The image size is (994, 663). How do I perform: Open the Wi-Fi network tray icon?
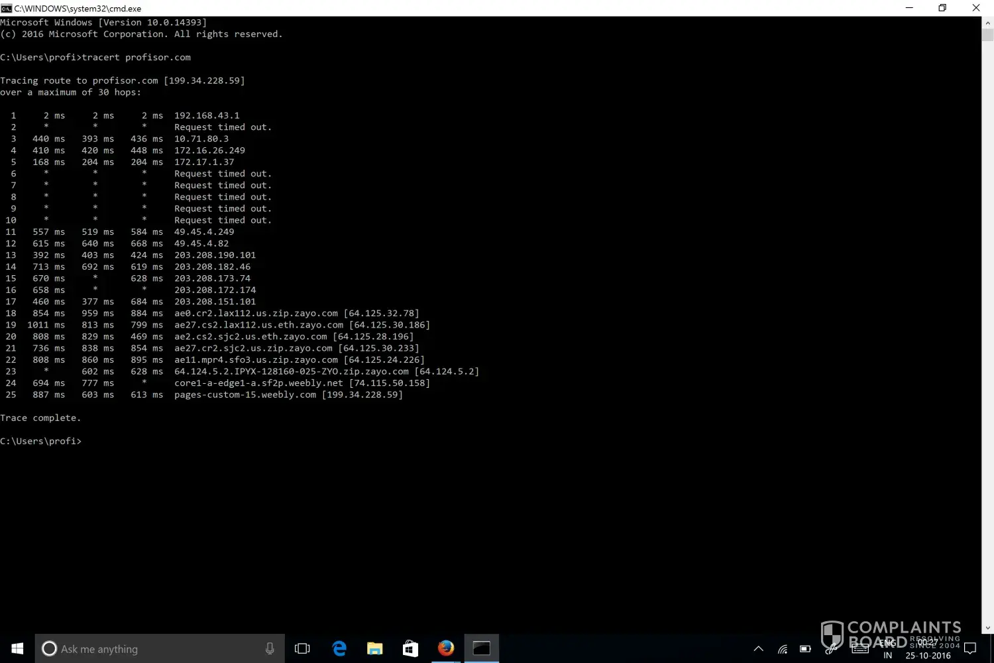point(783,649)
